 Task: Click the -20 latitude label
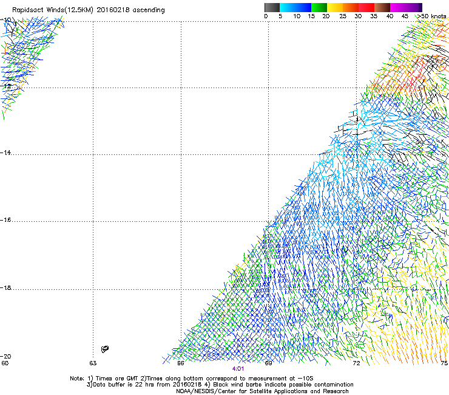[x=5, y=357]
